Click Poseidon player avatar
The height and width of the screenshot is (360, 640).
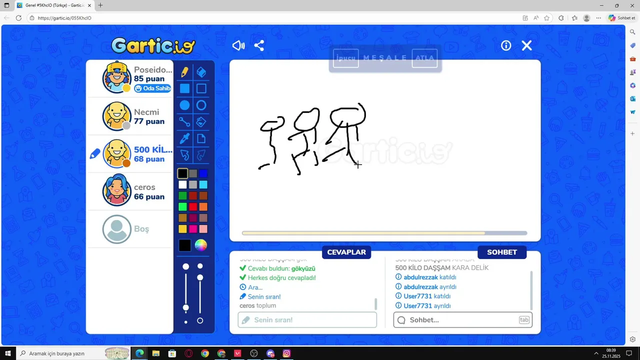[117, 78]
